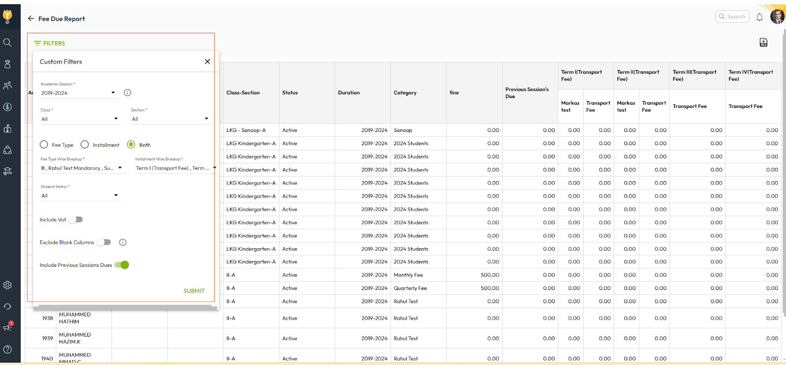Enable the Include Vat toggle

click(x=76, y=220)
